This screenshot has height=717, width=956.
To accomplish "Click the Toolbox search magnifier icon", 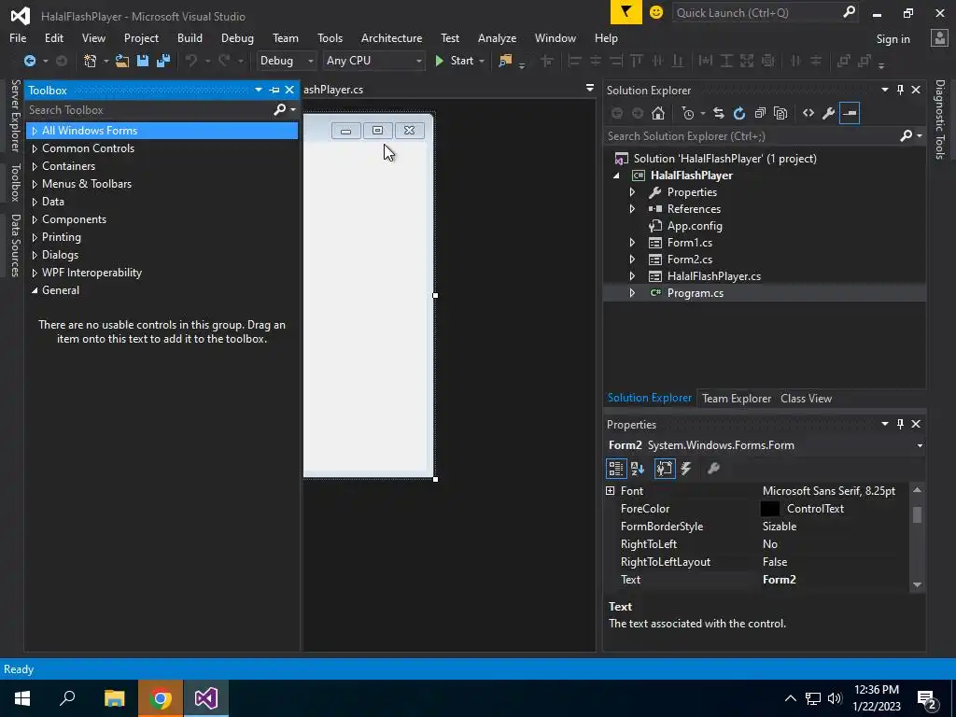I will point(280,110).
